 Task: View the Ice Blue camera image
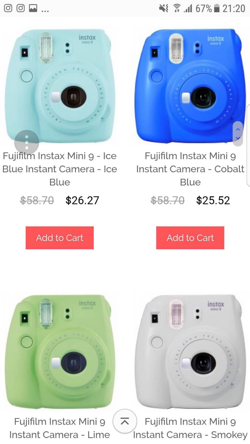(60, 86)
